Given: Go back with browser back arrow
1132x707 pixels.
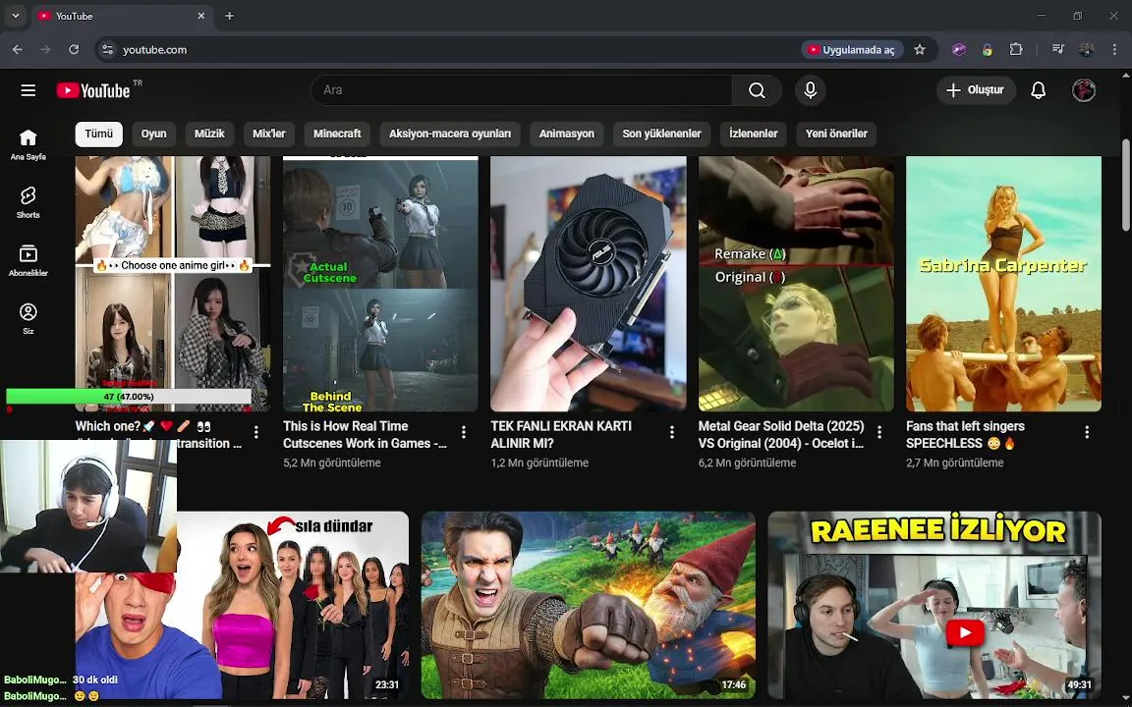Looking at the screenshot, I should pos(18,50).
